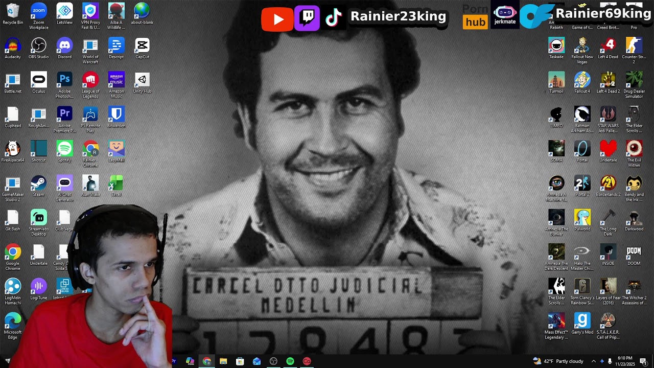This screenshot has width=654, height=368.
Task: Open the LetsView desktop shortcut
Action: 64,14
